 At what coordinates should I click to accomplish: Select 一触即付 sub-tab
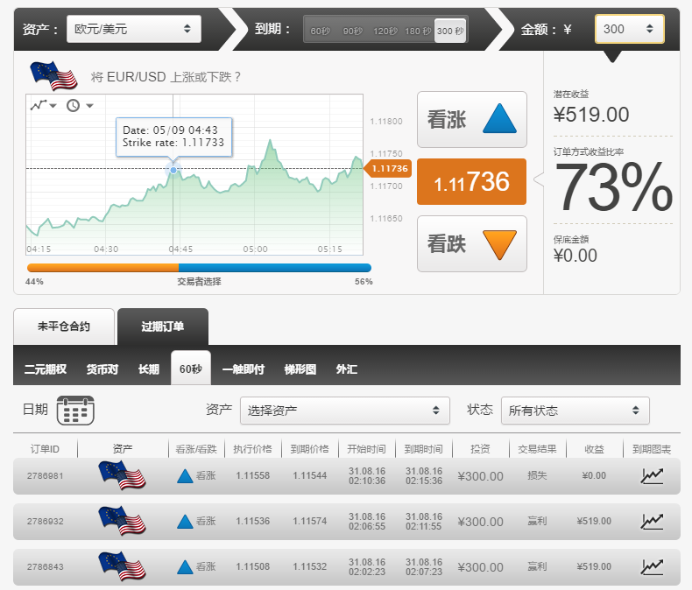(x=244, y=369)
